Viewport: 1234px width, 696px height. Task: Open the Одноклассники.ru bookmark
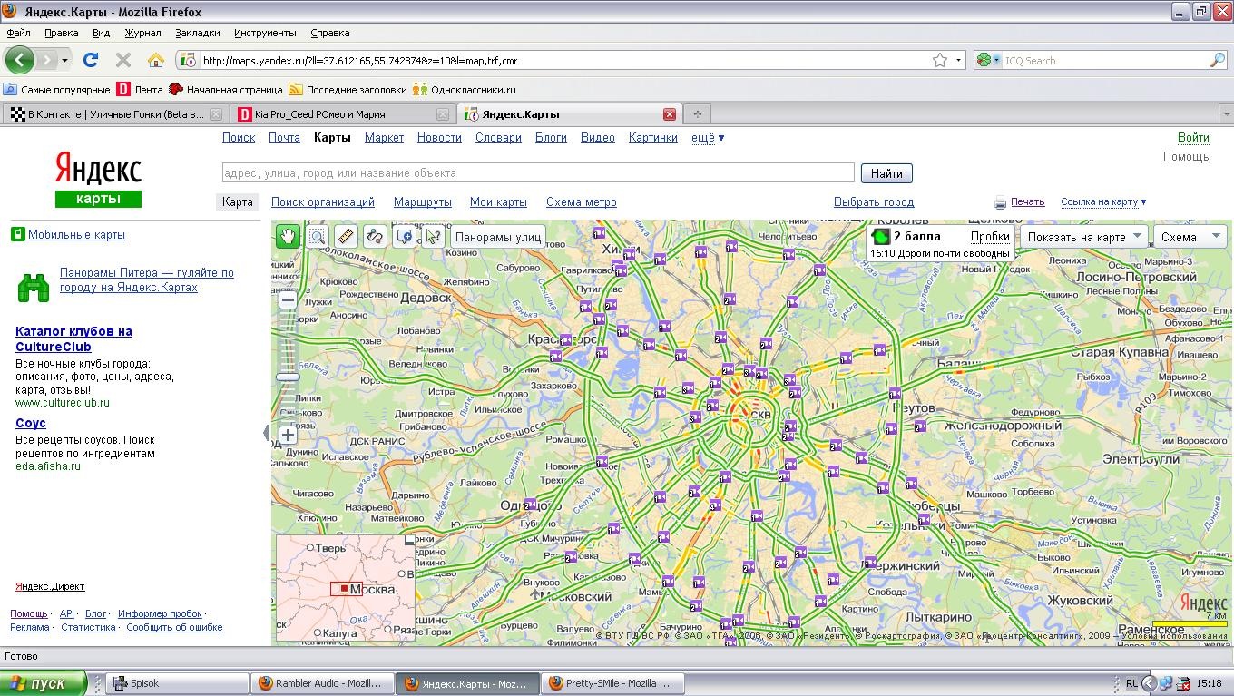[464, 90]
